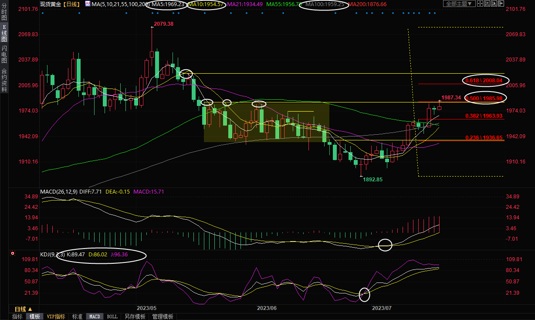535x320 pixels.
Task: Expand the 日线 period selector
Action: tap(24, 309)
